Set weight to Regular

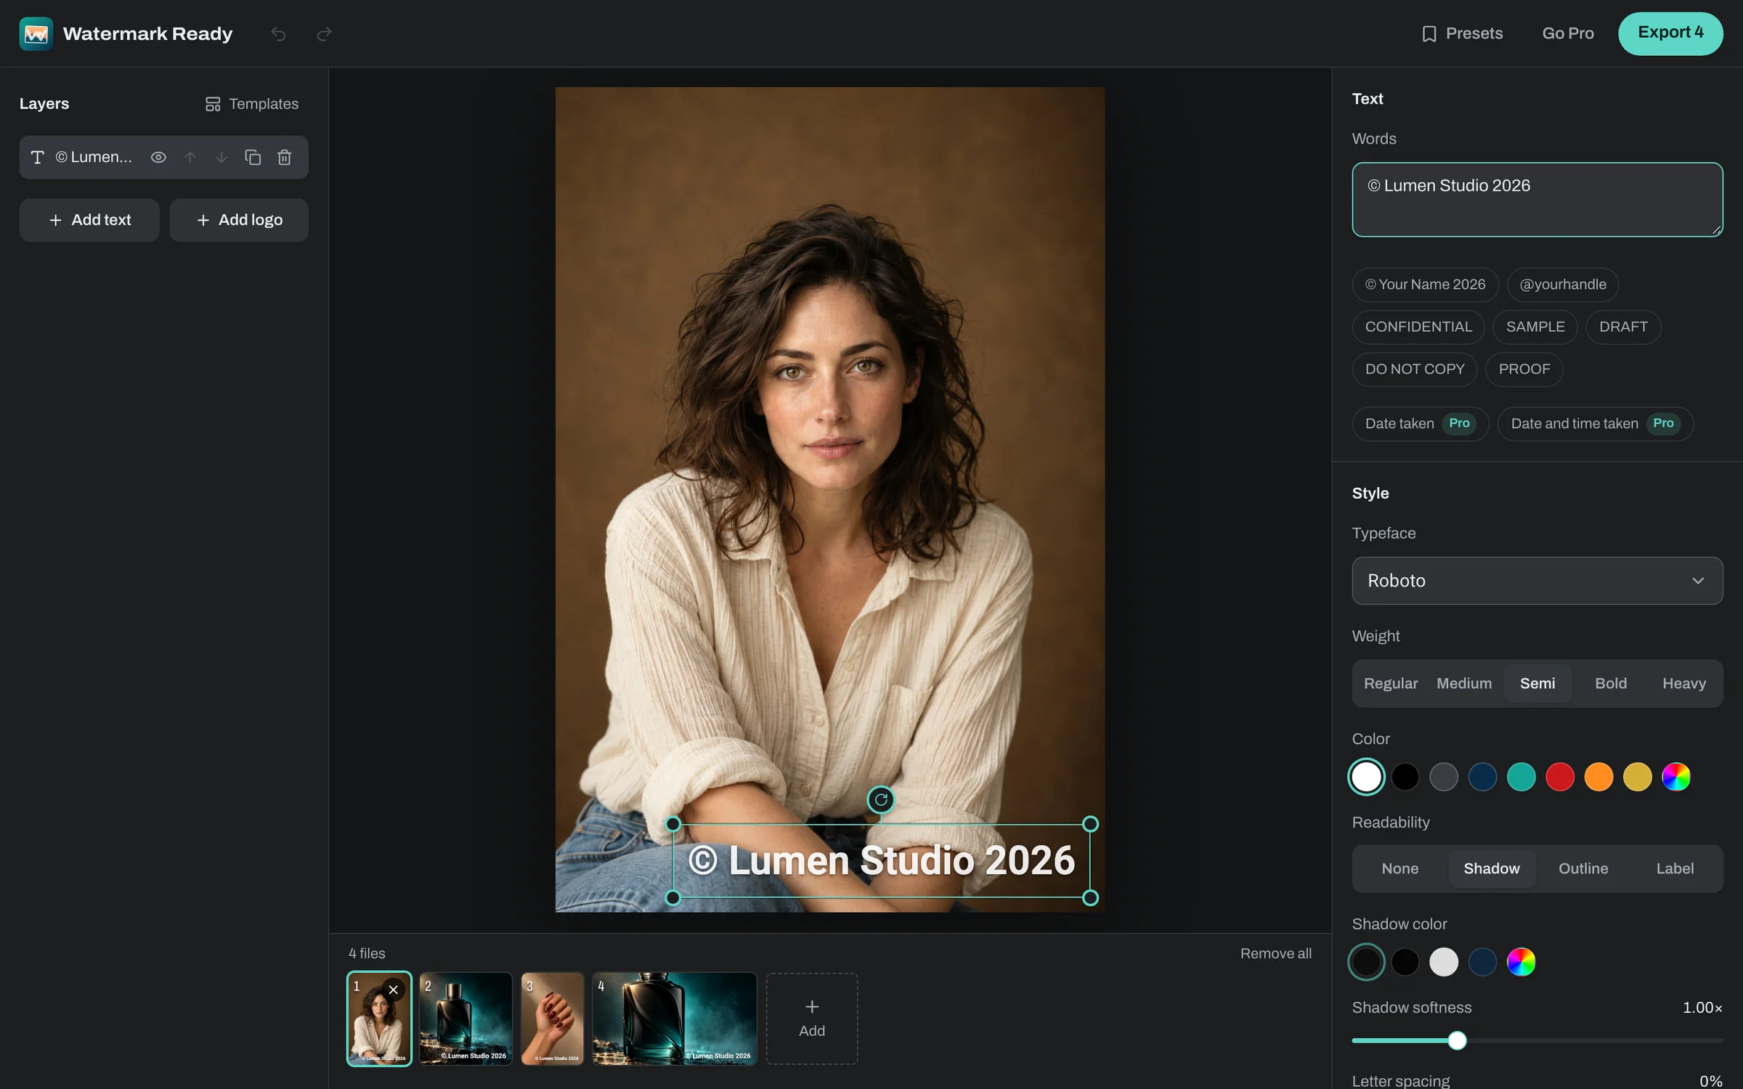1390,683
